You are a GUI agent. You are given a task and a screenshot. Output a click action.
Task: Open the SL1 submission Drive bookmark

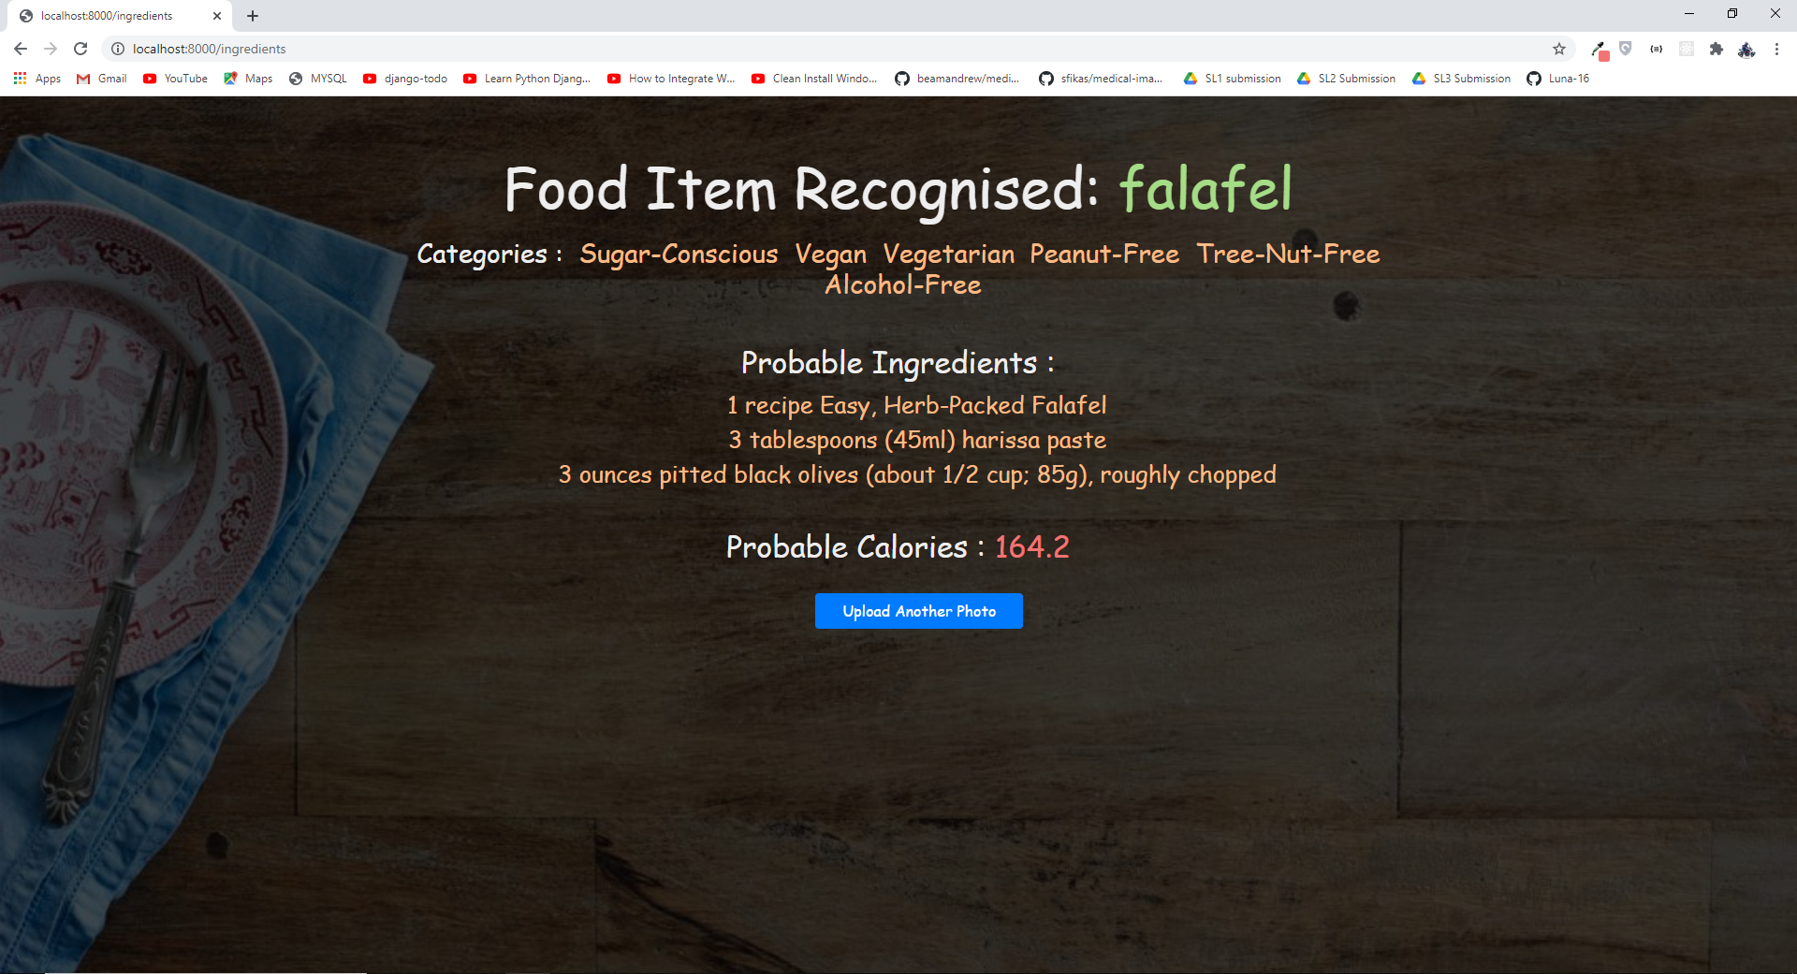[1233, 79]
